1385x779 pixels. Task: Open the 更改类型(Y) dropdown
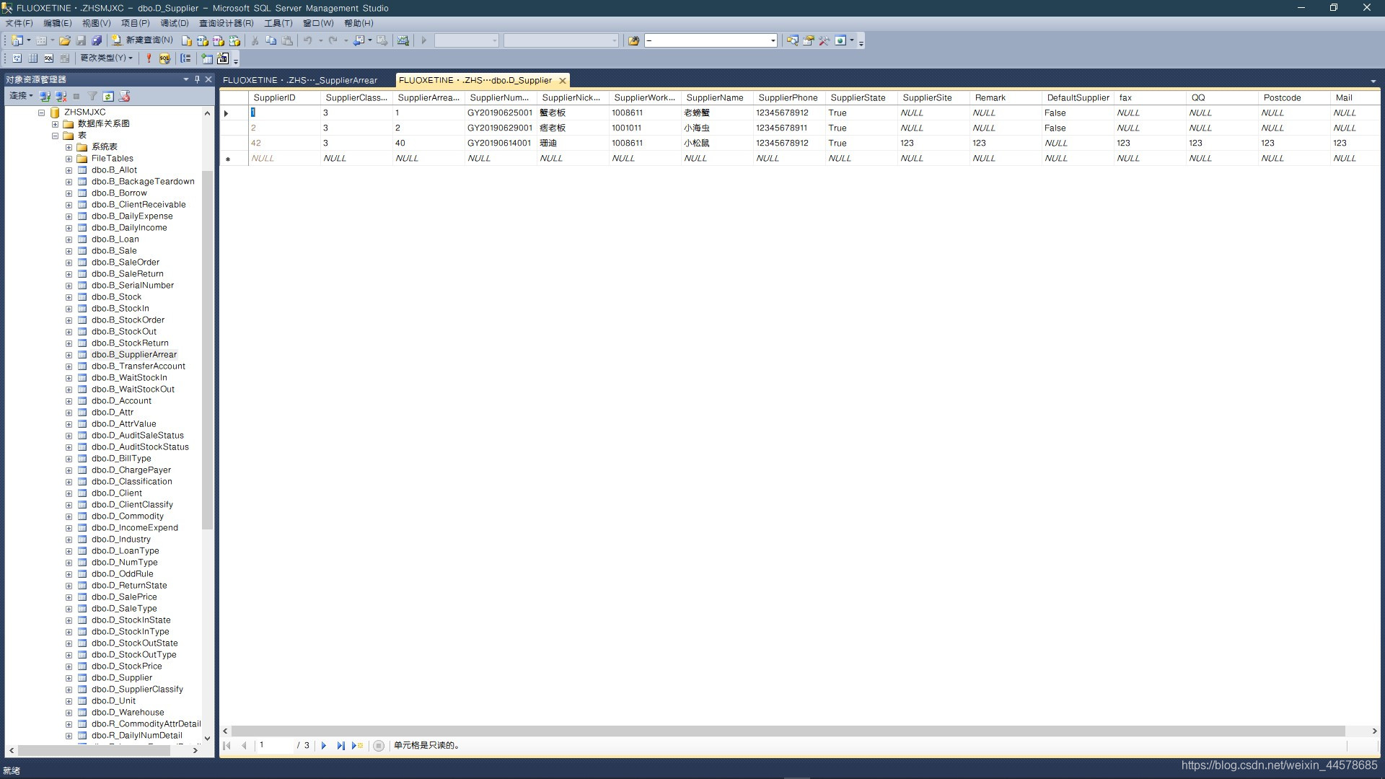[107, 58]
